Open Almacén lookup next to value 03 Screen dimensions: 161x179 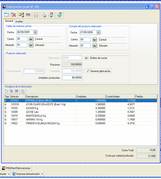coord(31,45)
